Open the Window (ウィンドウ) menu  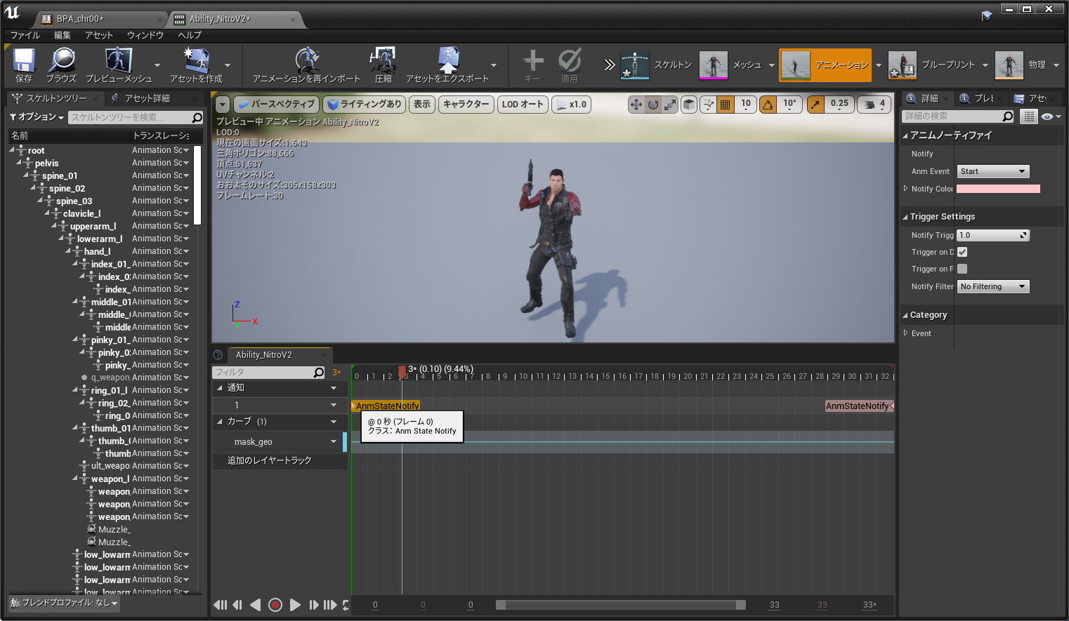[145, 35]
